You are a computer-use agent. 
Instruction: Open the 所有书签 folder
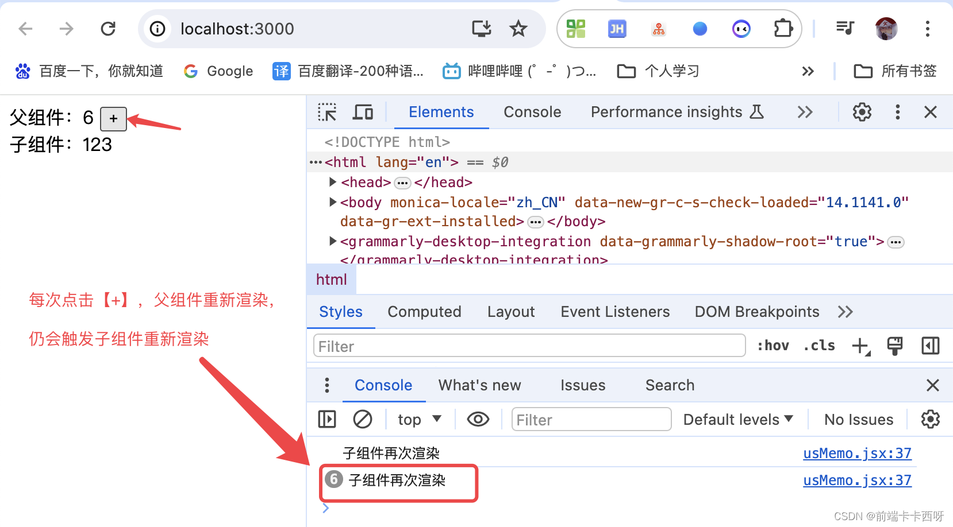(896, 71)
